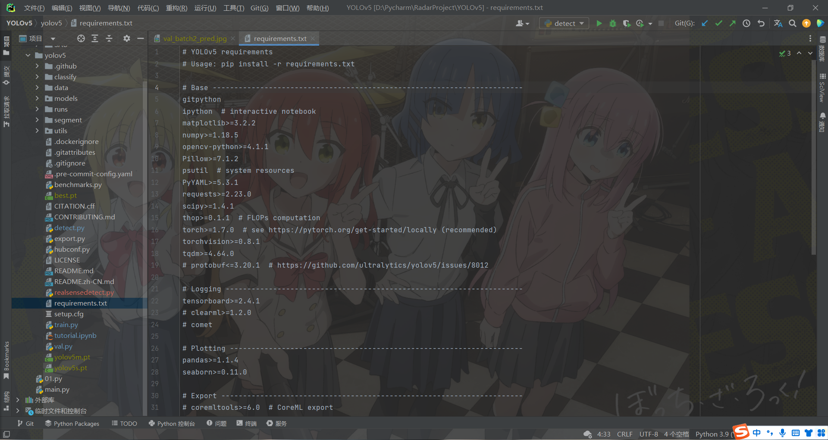Click the Sogou input method icon
This screenshot has width=828, height=440.
[741, 431]
